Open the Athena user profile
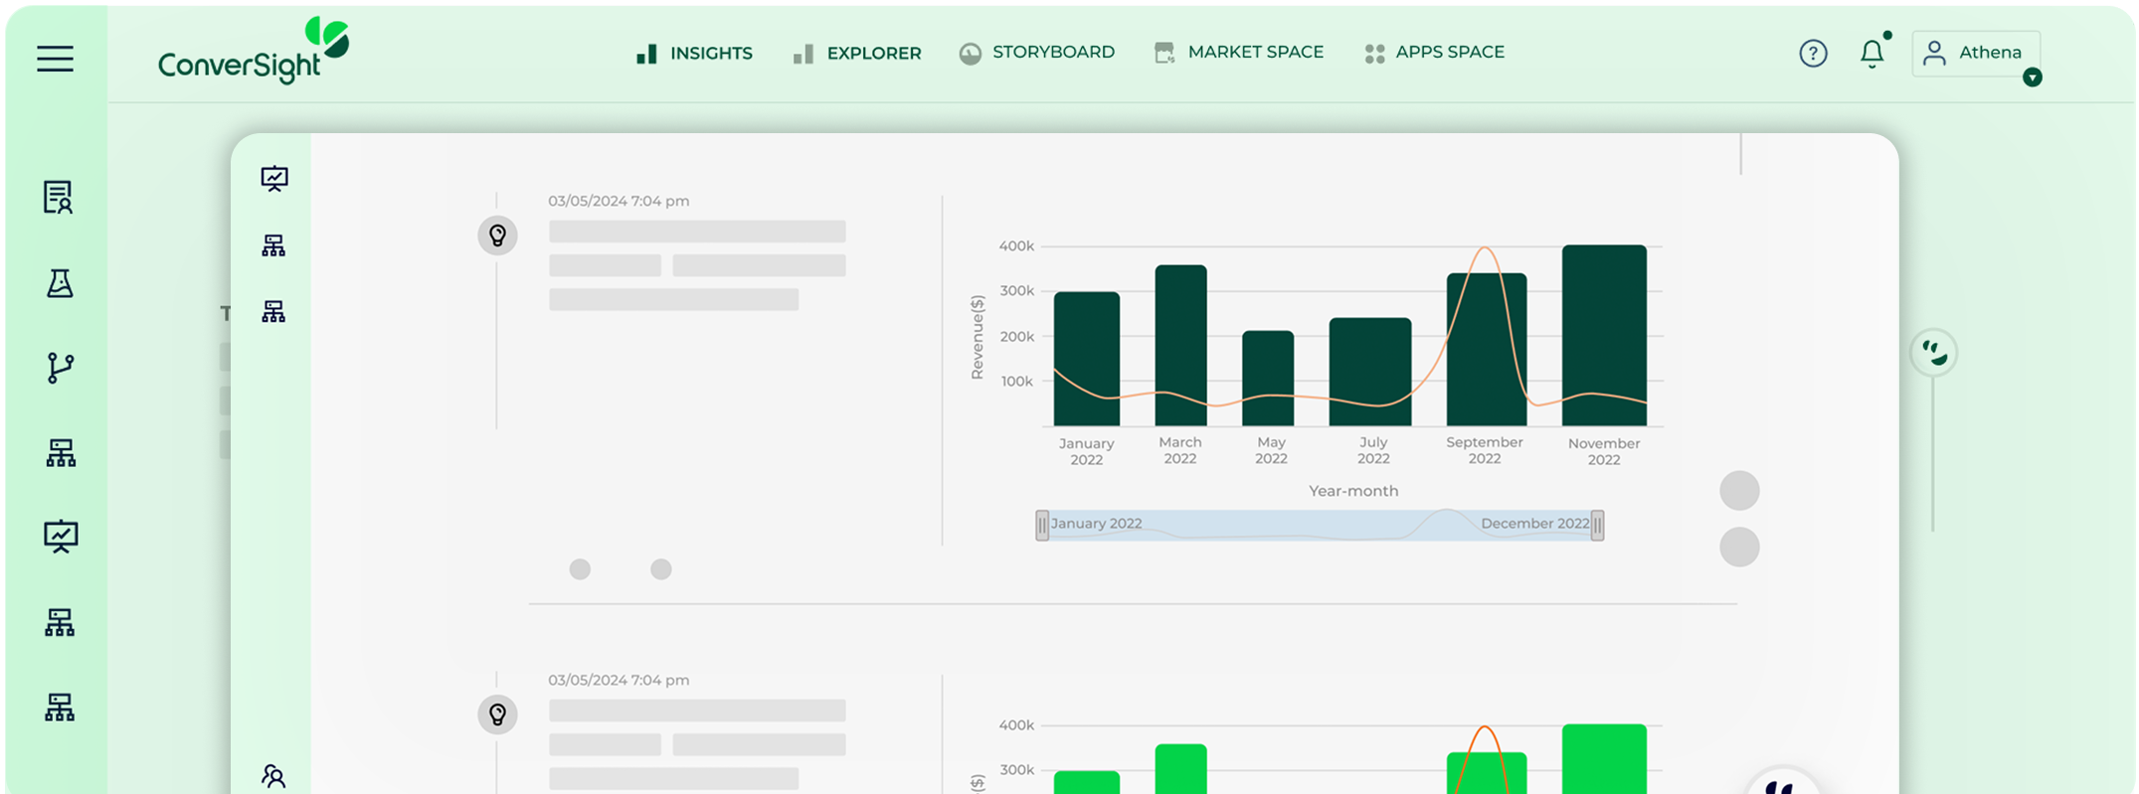 click(1976, 53)
